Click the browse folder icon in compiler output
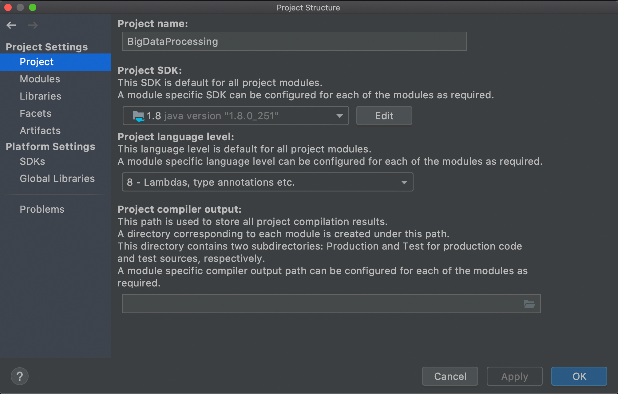This screenshot has width=618, height=394. pos(529,304)
